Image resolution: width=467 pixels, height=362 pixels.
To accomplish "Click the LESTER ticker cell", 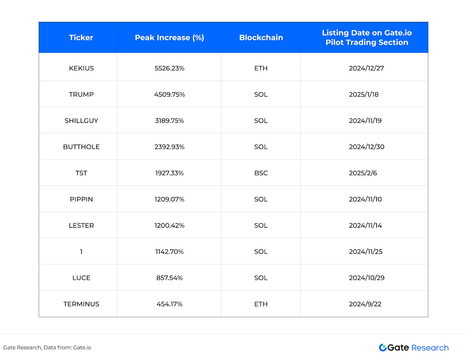I will pos(81,225).
